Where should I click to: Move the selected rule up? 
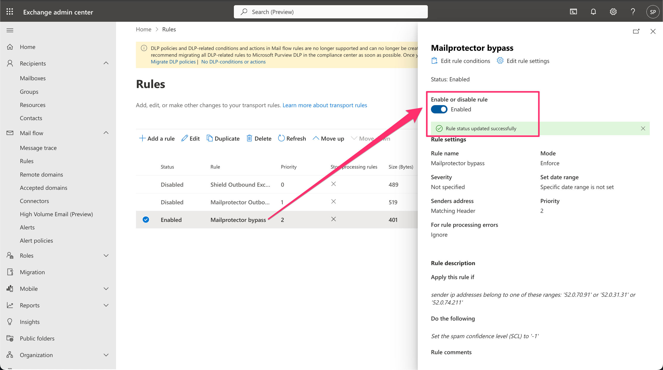pos(328,139)
